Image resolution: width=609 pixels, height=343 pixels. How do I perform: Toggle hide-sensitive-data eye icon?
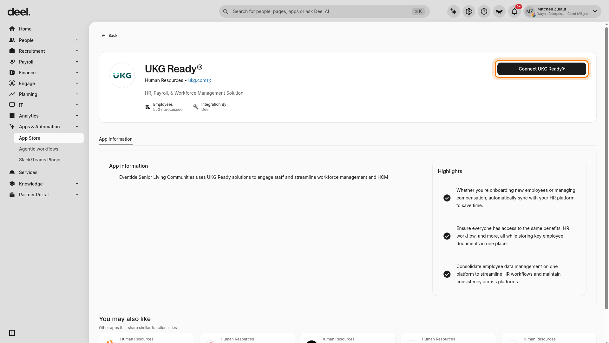pyautogui.click(x=499, y=12)
